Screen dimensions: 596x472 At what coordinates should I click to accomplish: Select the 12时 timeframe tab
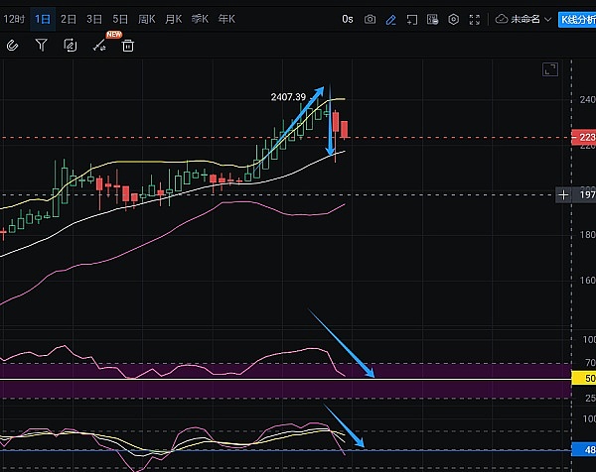coord(13,19)
